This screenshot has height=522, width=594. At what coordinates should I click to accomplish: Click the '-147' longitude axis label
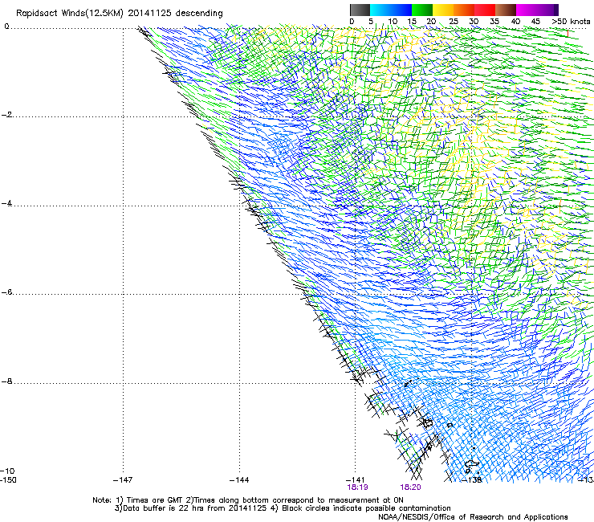pyautogui.click(x=123, y=480)
